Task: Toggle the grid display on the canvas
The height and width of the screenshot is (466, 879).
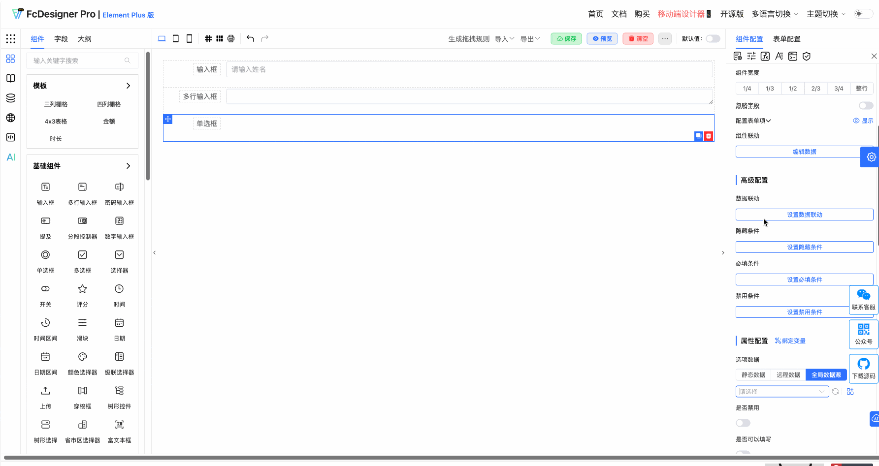Action: point(208,38)
